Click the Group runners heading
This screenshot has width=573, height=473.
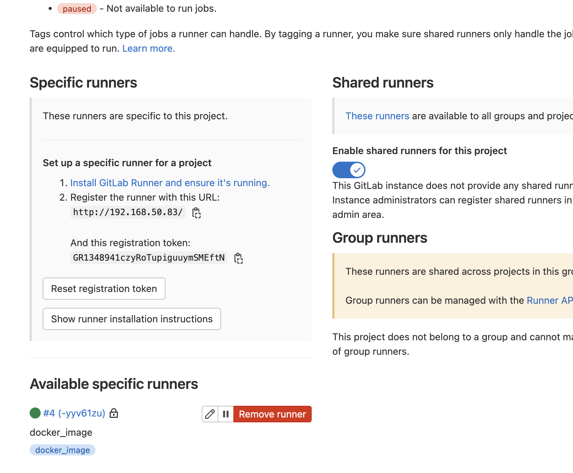[380, 238]
